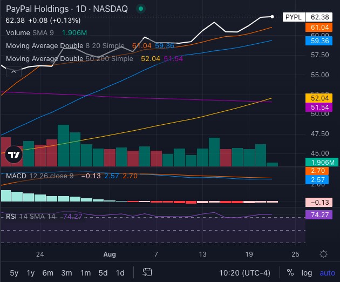
Task: Click the yellow 52.04 price scale label
Action: [x=319, y=98]
